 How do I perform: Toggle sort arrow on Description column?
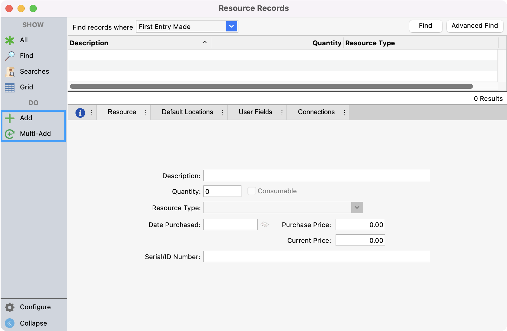205,42
